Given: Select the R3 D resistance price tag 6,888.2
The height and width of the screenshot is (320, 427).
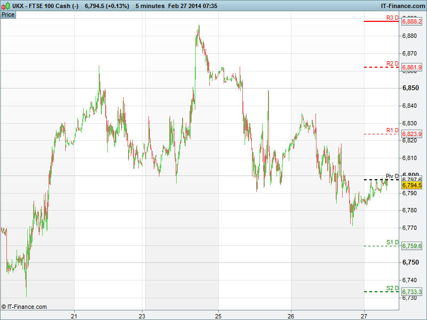Looking at the screenshot, I should tap(412, 22).
